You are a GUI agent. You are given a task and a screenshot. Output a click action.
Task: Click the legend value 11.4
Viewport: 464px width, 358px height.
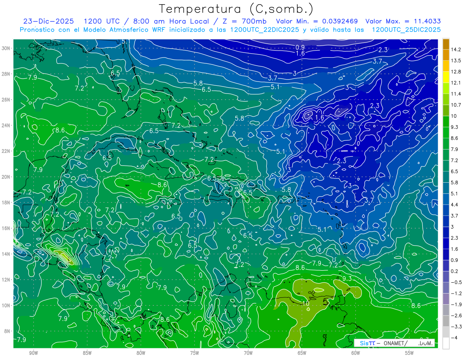(x=456, y=94)
